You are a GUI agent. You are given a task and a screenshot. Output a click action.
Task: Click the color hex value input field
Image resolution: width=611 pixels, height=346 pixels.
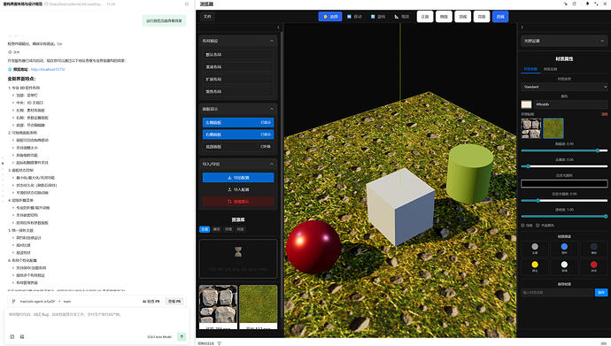click(570, 104)
